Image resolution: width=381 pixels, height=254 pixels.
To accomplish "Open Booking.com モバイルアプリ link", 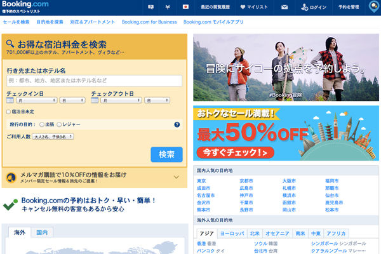I will pos(213,22).
